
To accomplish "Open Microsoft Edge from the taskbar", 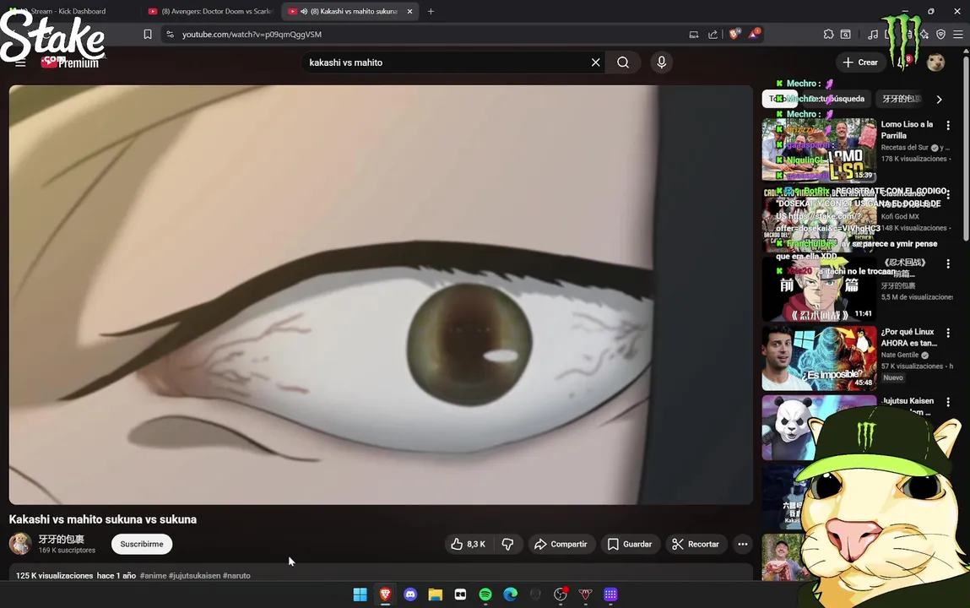I will point(511,594).
